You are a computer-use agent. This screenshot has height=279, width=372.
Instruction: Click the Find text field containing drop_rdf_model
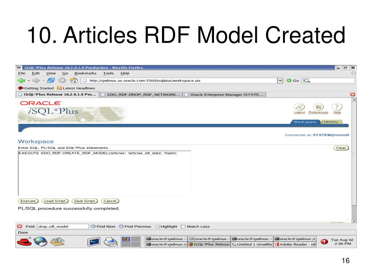63,227
